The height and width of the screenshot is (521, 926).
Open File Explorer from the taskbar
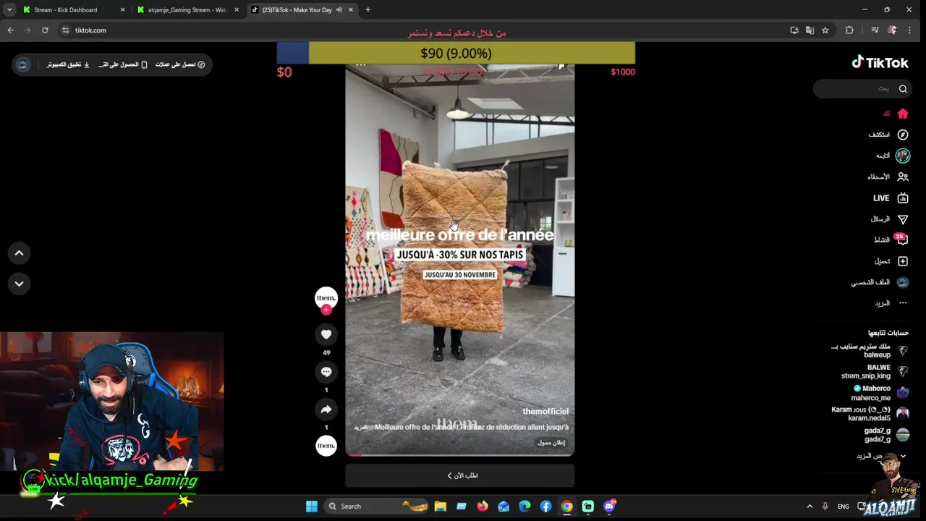click(440, 507)
